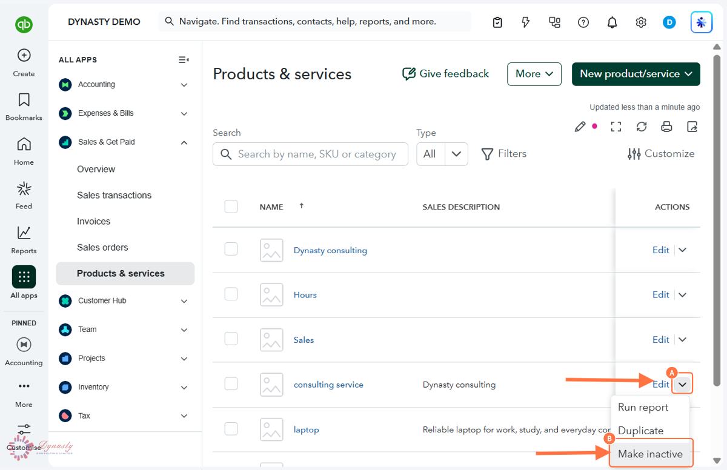727x470 pixels.
Task: Click the pencil edit icon above the table
Action: (580, 127)
